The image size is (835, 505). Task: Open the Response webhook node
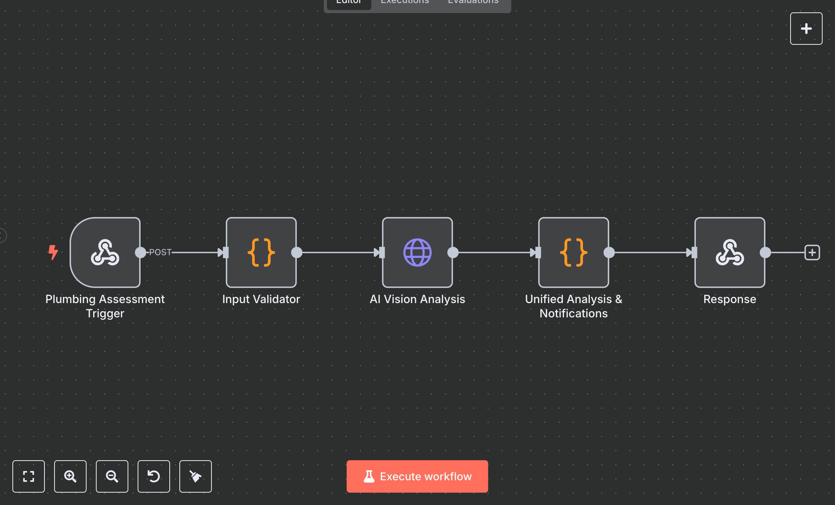[x=729, y=252]
